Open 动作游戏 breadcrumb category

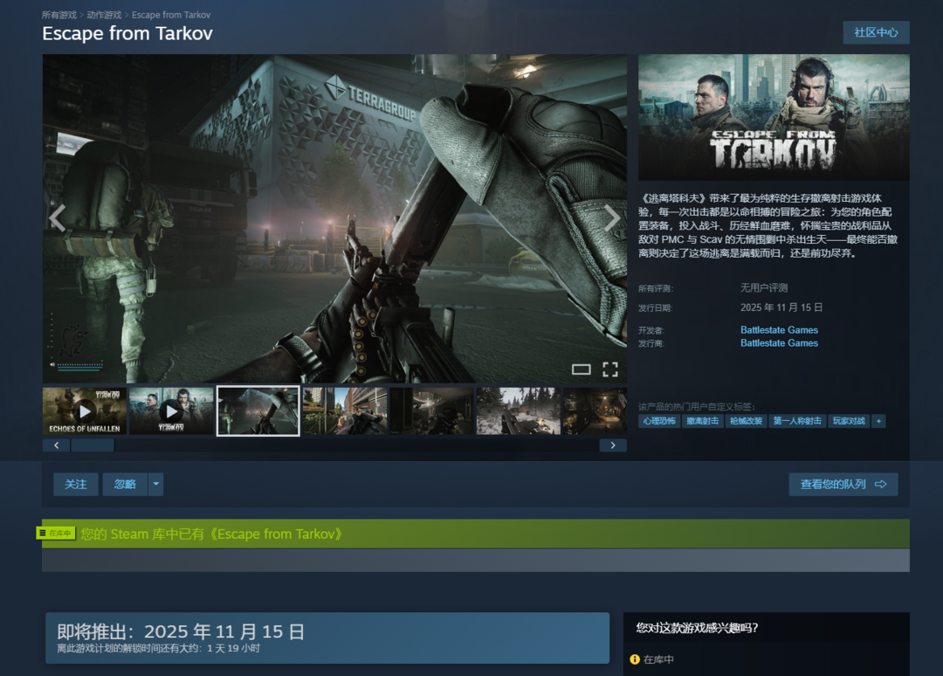coord(104,15)
